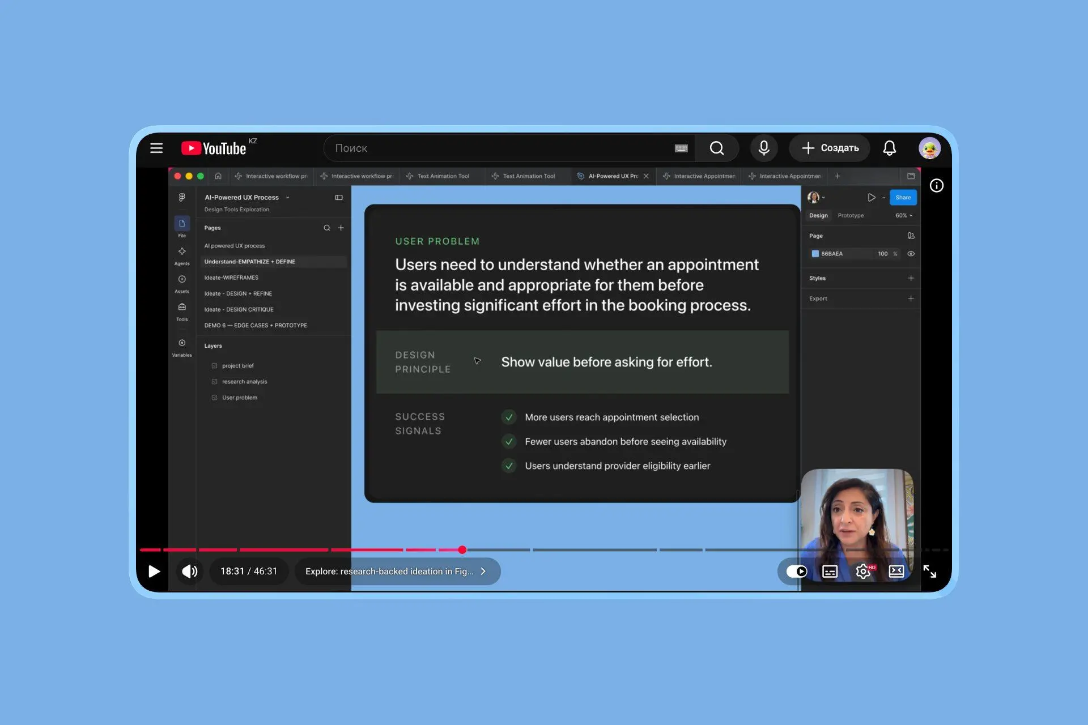1088x725 pixels.
Task: Open the notifications bell
Action: click(890, 148)
